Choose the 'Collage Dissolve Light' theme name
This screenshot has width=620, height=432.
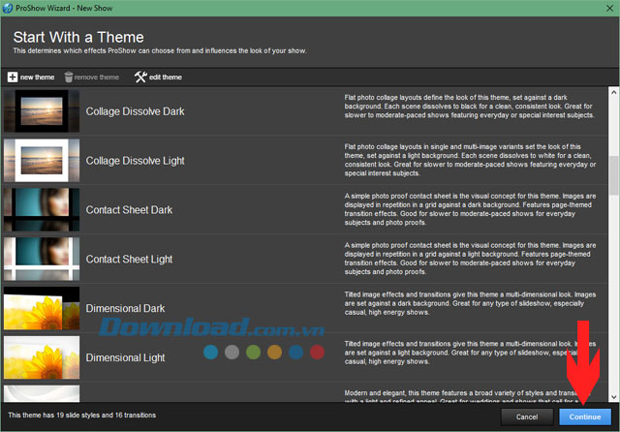tap(136, 161)
